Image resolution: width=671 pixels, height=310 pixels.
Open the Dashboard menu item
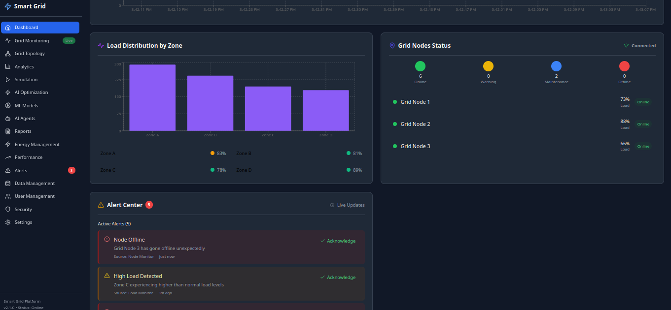tap(40, 28)
